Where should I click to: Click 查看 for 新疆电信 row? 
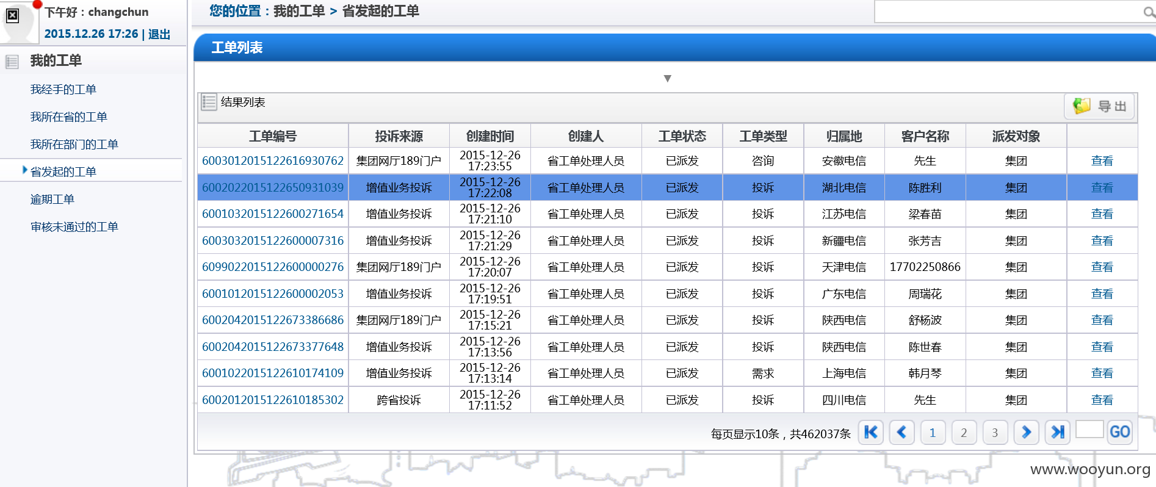1102,240
